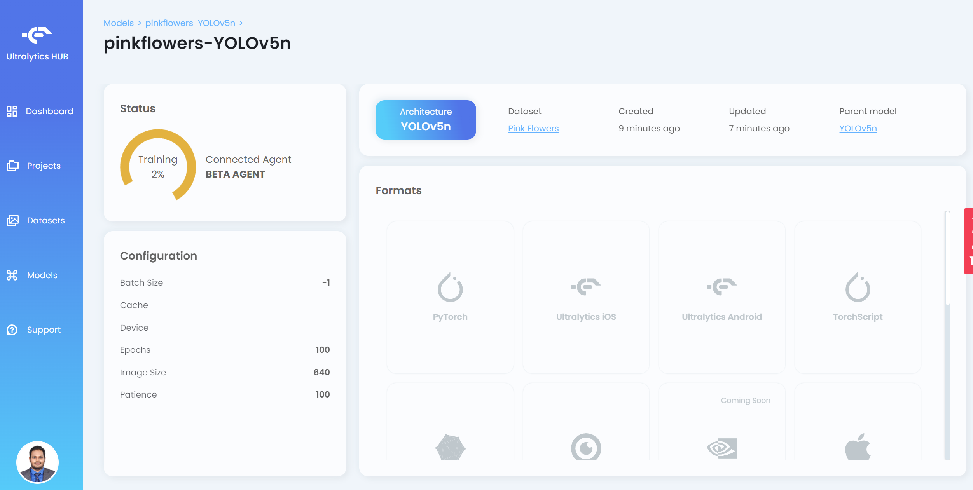Click the BETA AGENT text
This screenshot has height=490, width=973.
pyautogui.click(x=235, y=174)
